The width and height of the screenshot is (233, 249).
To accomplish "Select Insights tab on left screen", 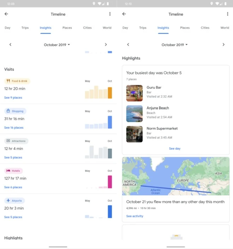I will pos(46,28).
